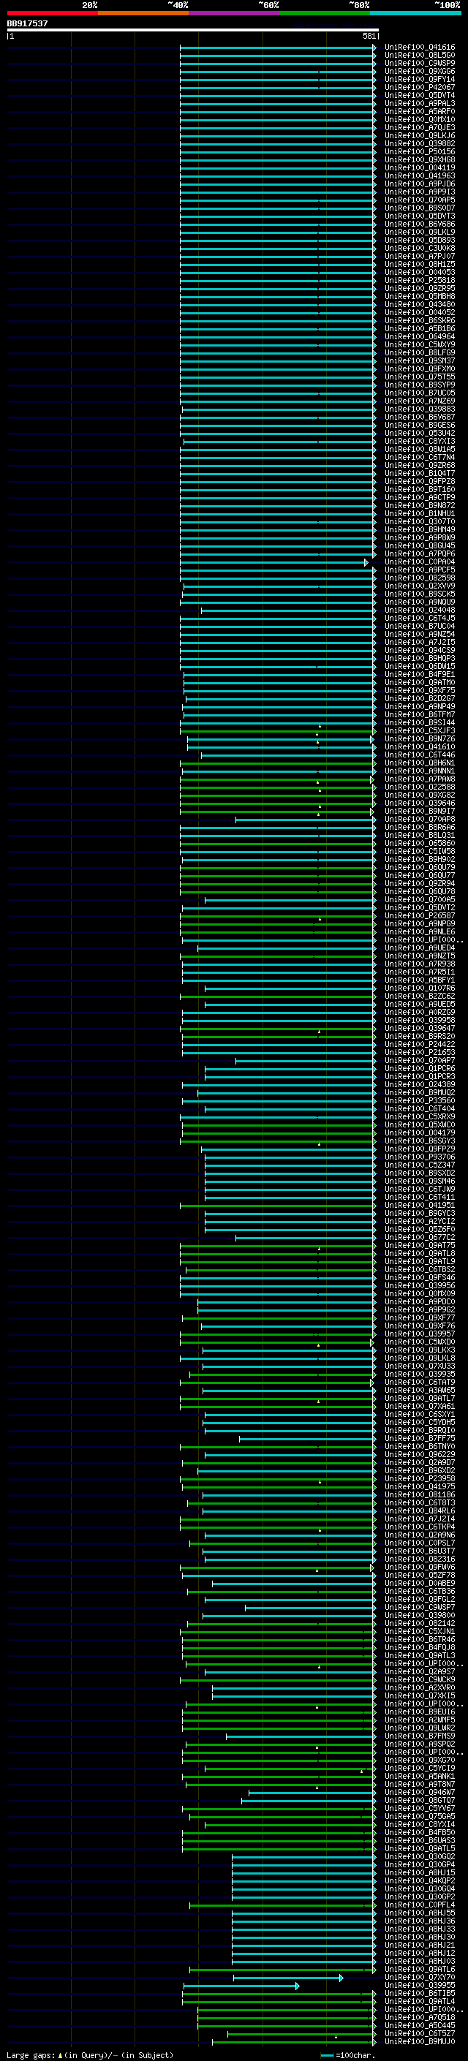Image resolution: width=468 pixels, height=2061 pixels.
Task: Click the UniRef100_B7UC04 label
Action: [x=420, y=627]
